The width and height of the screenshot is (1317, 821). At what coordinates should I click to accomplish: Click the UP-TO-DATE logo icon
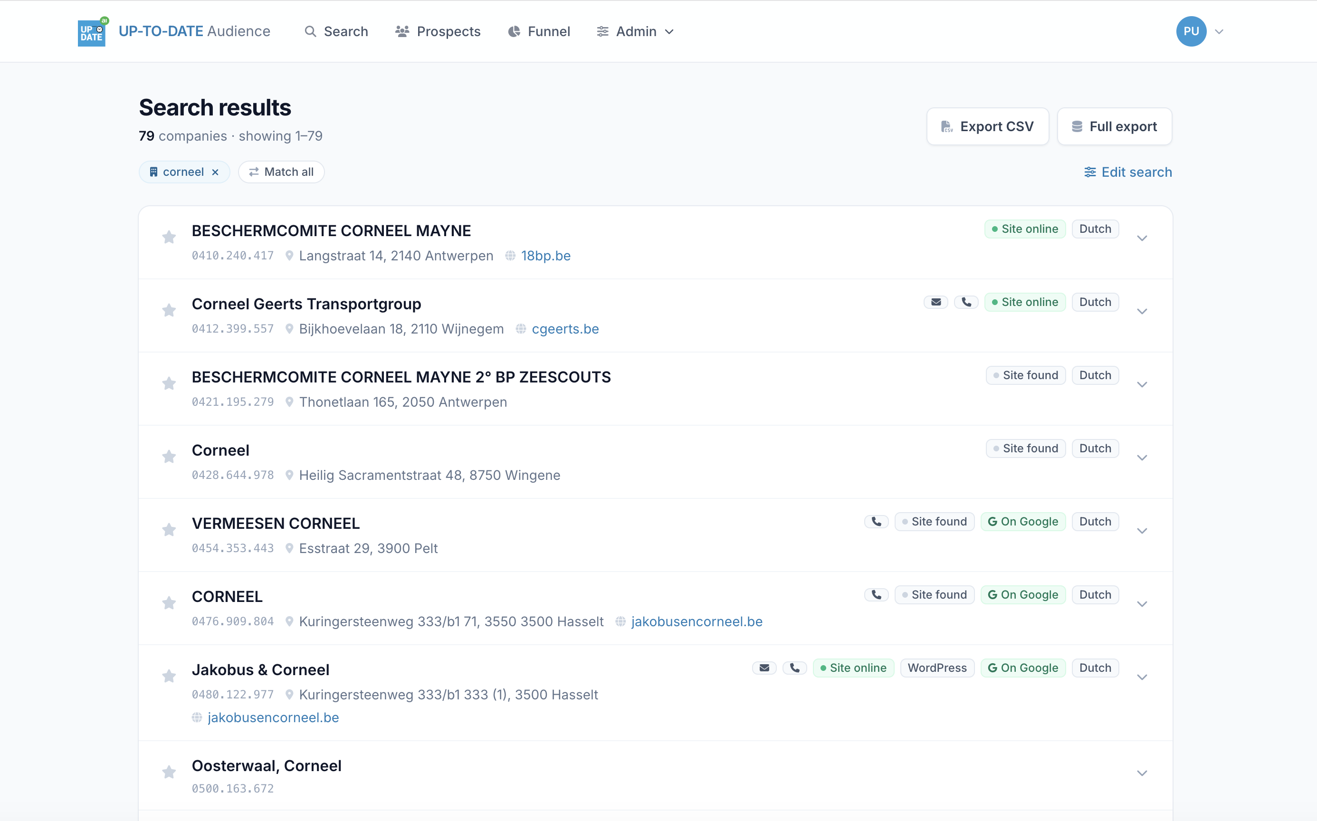point(92,31)
